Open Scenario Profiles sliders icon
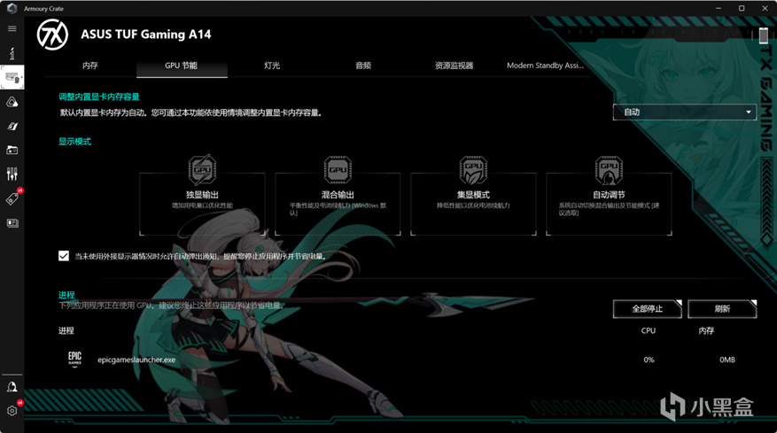This screenshot has width=777, height=433. 12,174
